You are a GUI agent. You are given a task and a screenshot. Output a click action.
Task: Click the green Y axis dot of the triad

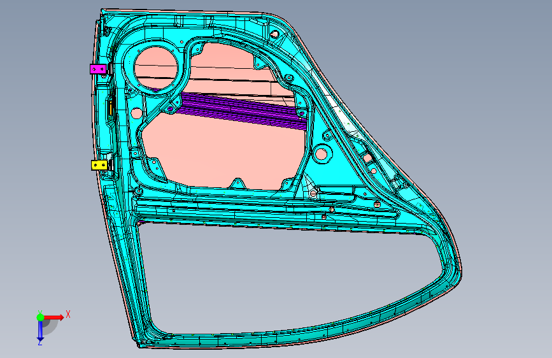pos(40,317)
